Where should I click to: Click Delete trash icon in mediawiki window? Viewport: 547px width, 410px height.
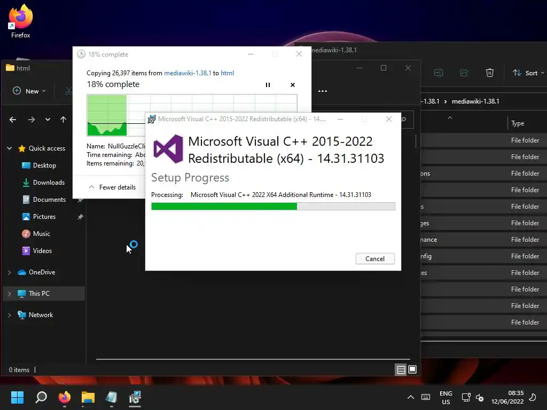pyautogui.click(x=490, y=73)
